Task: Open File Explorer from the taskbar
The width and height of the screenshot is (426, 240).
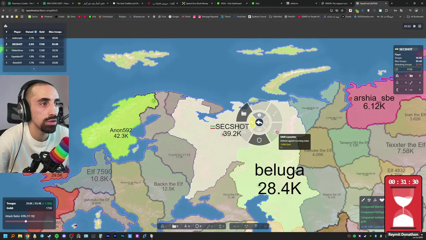Action: (20, 236)
